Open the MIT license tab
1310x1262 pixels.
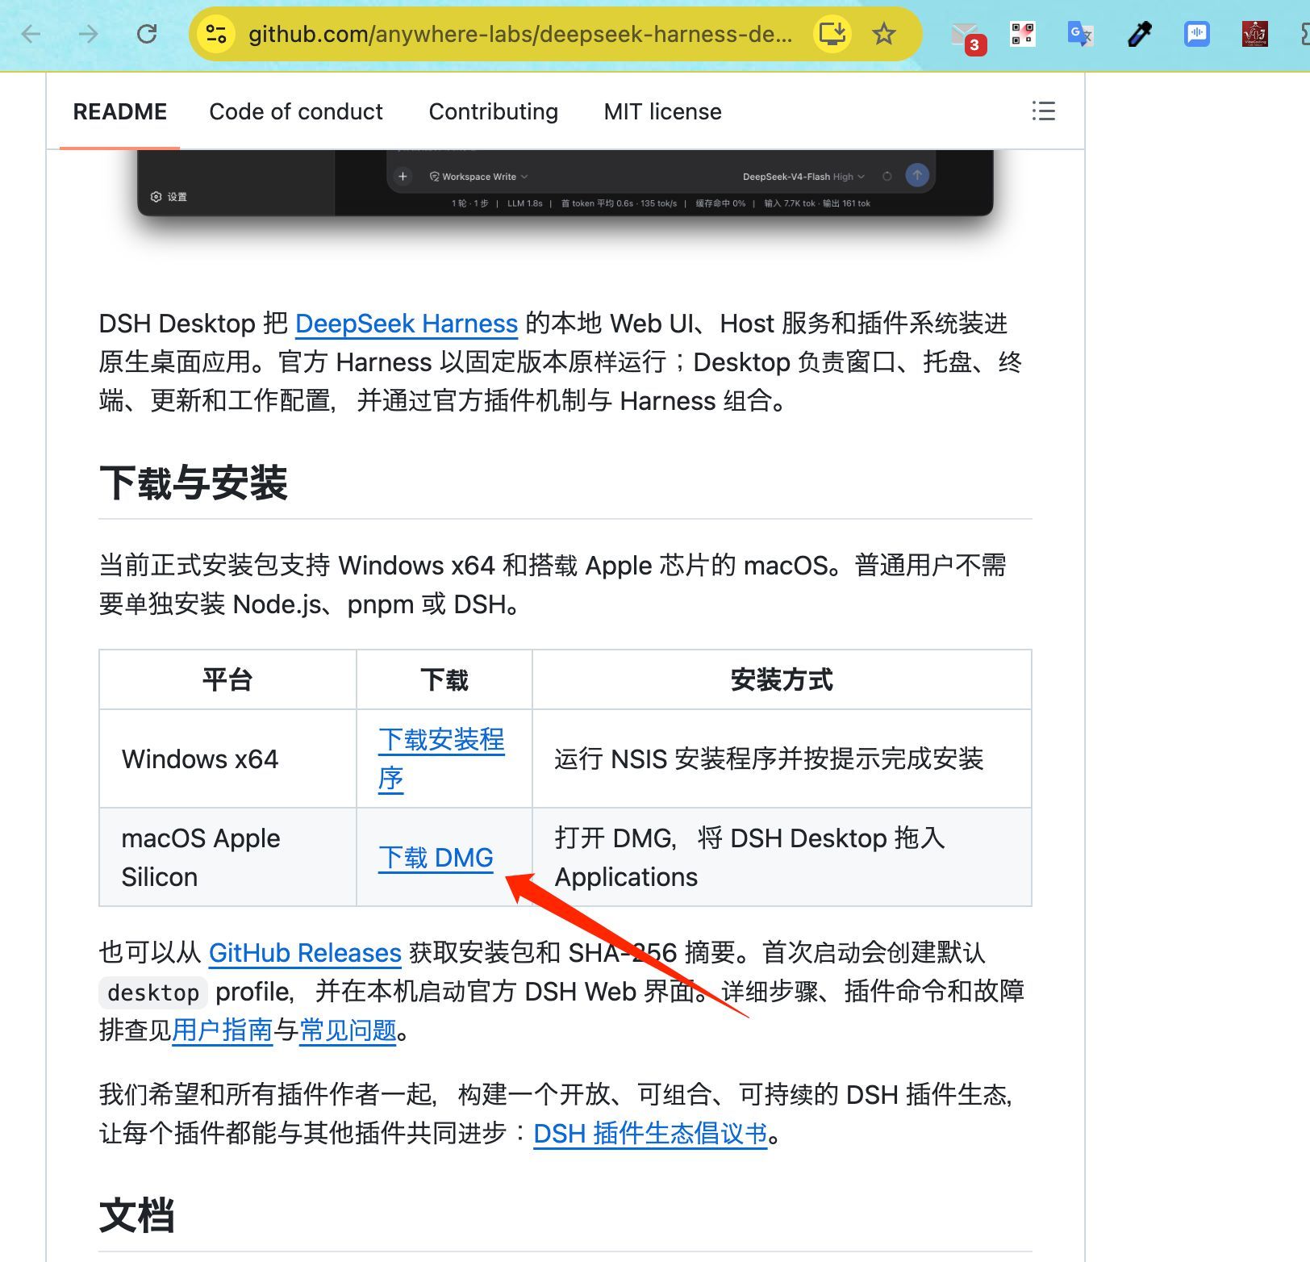pos(663,111)
